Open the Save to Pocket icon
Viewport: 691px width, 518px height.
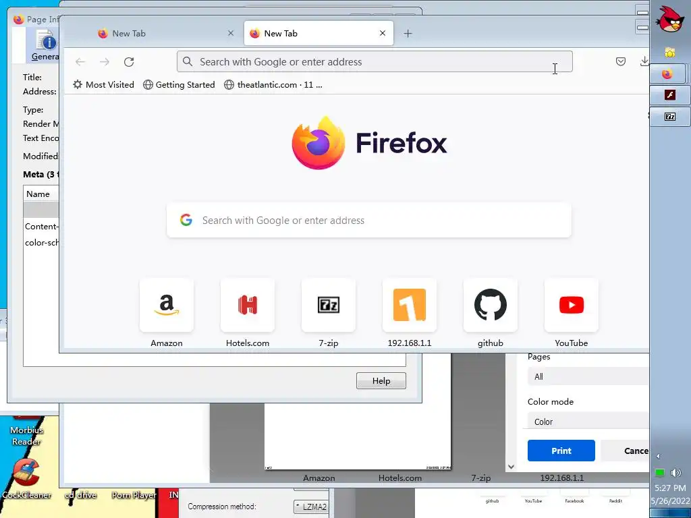click(x=621, y=61)
